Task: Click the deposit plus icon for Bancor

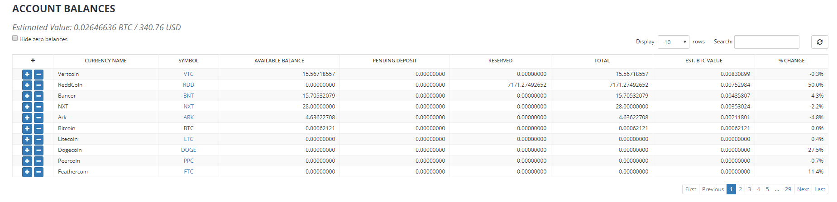Action: (27, 96)
